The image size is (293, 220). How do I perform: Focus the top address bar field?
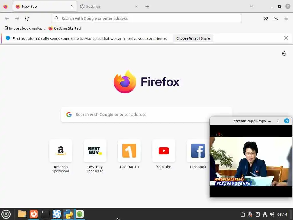tap(146, 19)
